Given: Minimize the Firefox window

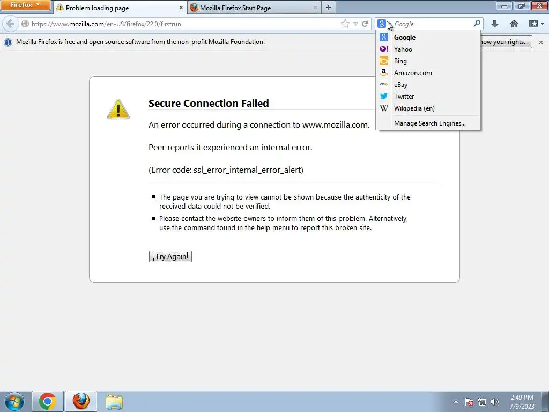Looking at the screenshot, I should 504,5.
